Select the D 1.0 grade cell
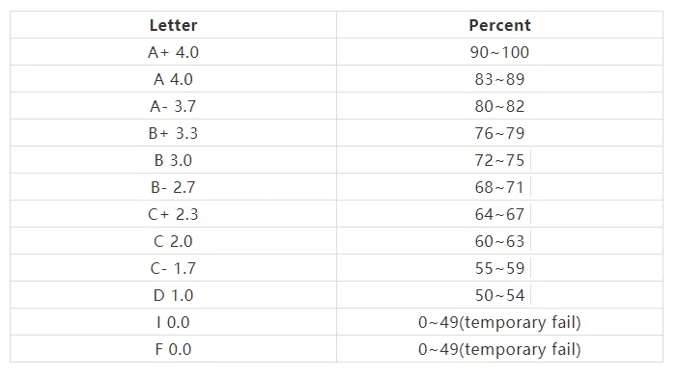679x379 pixels. pyautogui.click(x=173, y=295)
